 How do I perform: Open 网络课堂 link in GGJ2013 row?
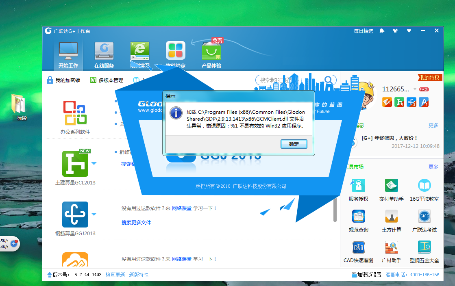pos(182,208)
